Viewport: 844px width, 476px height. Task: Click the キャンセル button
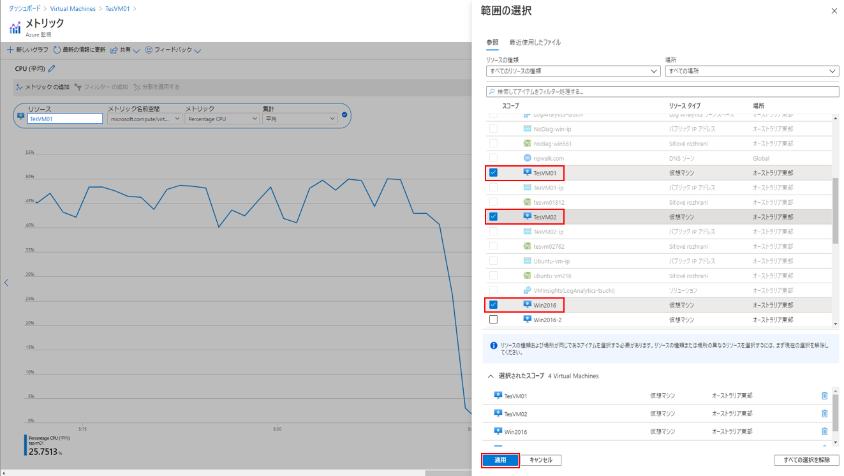(x=541, y=459)
